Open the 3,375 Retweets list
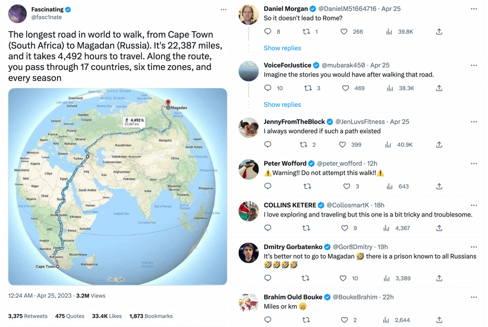Viewport: 488px width, 327px height. click(28, 316)
